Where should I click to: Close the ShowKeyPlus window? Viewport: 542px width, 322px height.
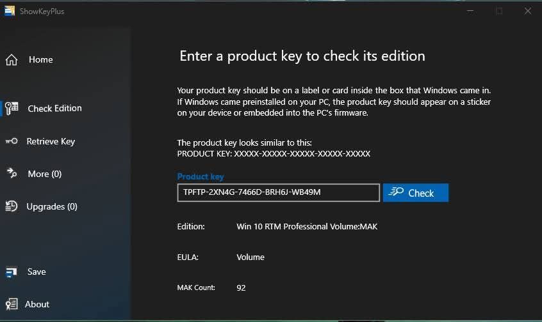pyautogui.click(x=528, y=11)
